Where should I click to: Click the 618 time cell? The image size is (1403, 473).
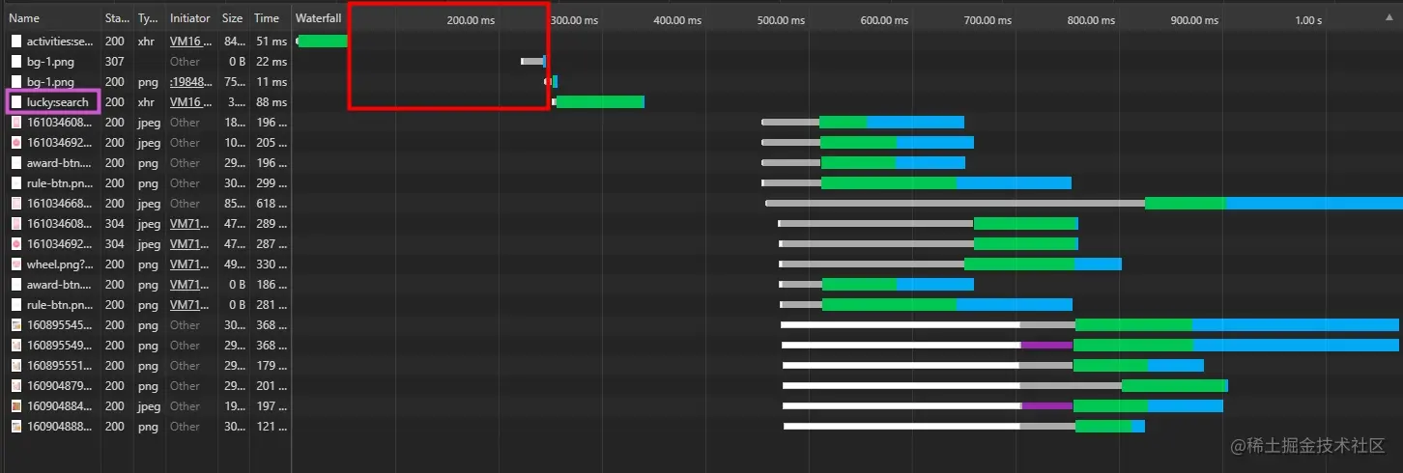pos(271,204)
